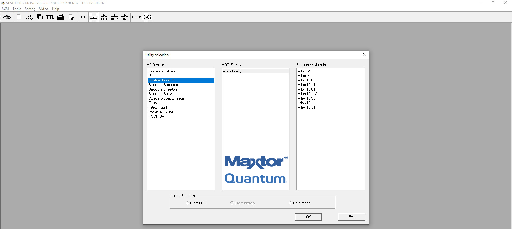Select TOSHIBA vendor

coord(181,116)
